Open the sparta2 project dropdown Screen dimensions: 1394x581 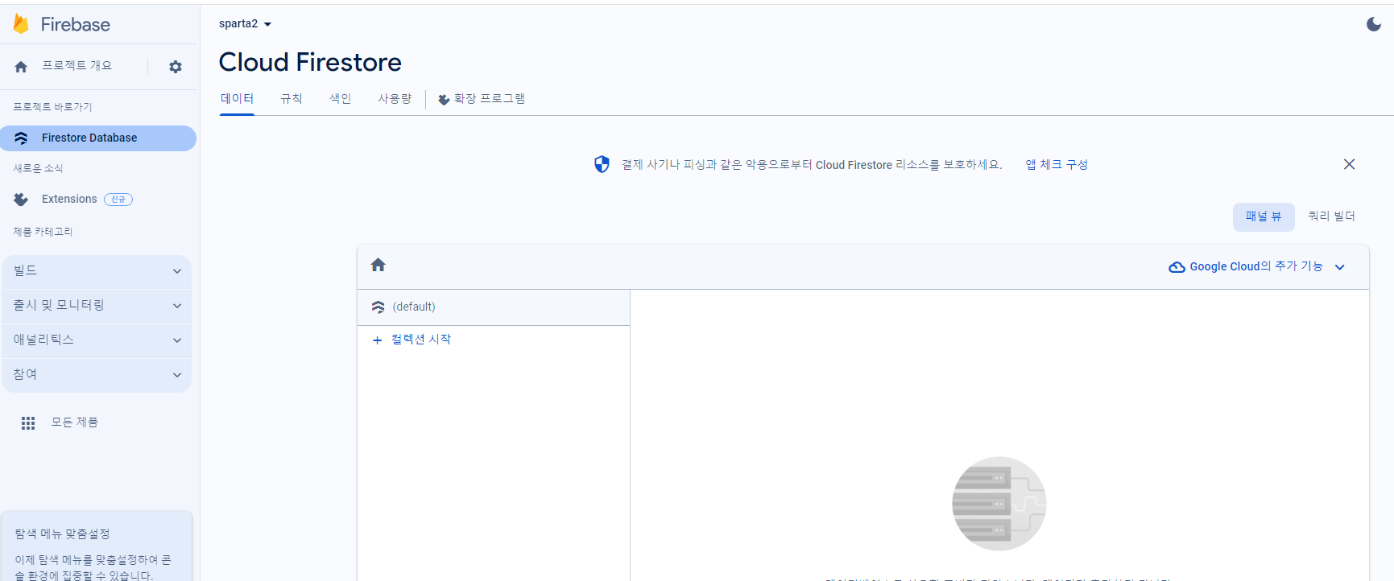pos(245,24)
